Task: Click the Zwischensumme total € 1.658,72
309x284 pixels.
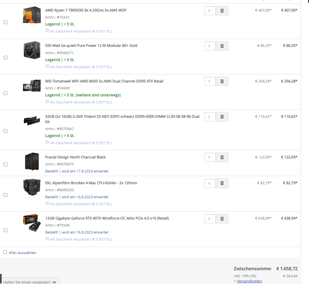Action: (287, 269)
